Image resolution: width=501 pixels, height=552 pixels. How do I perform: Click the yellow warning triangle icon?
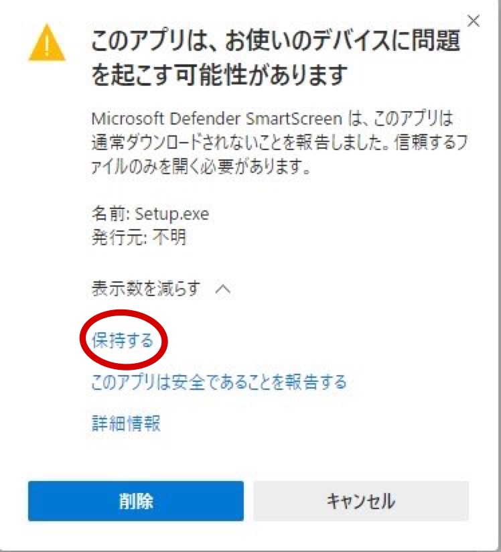[x=47, y=43]
